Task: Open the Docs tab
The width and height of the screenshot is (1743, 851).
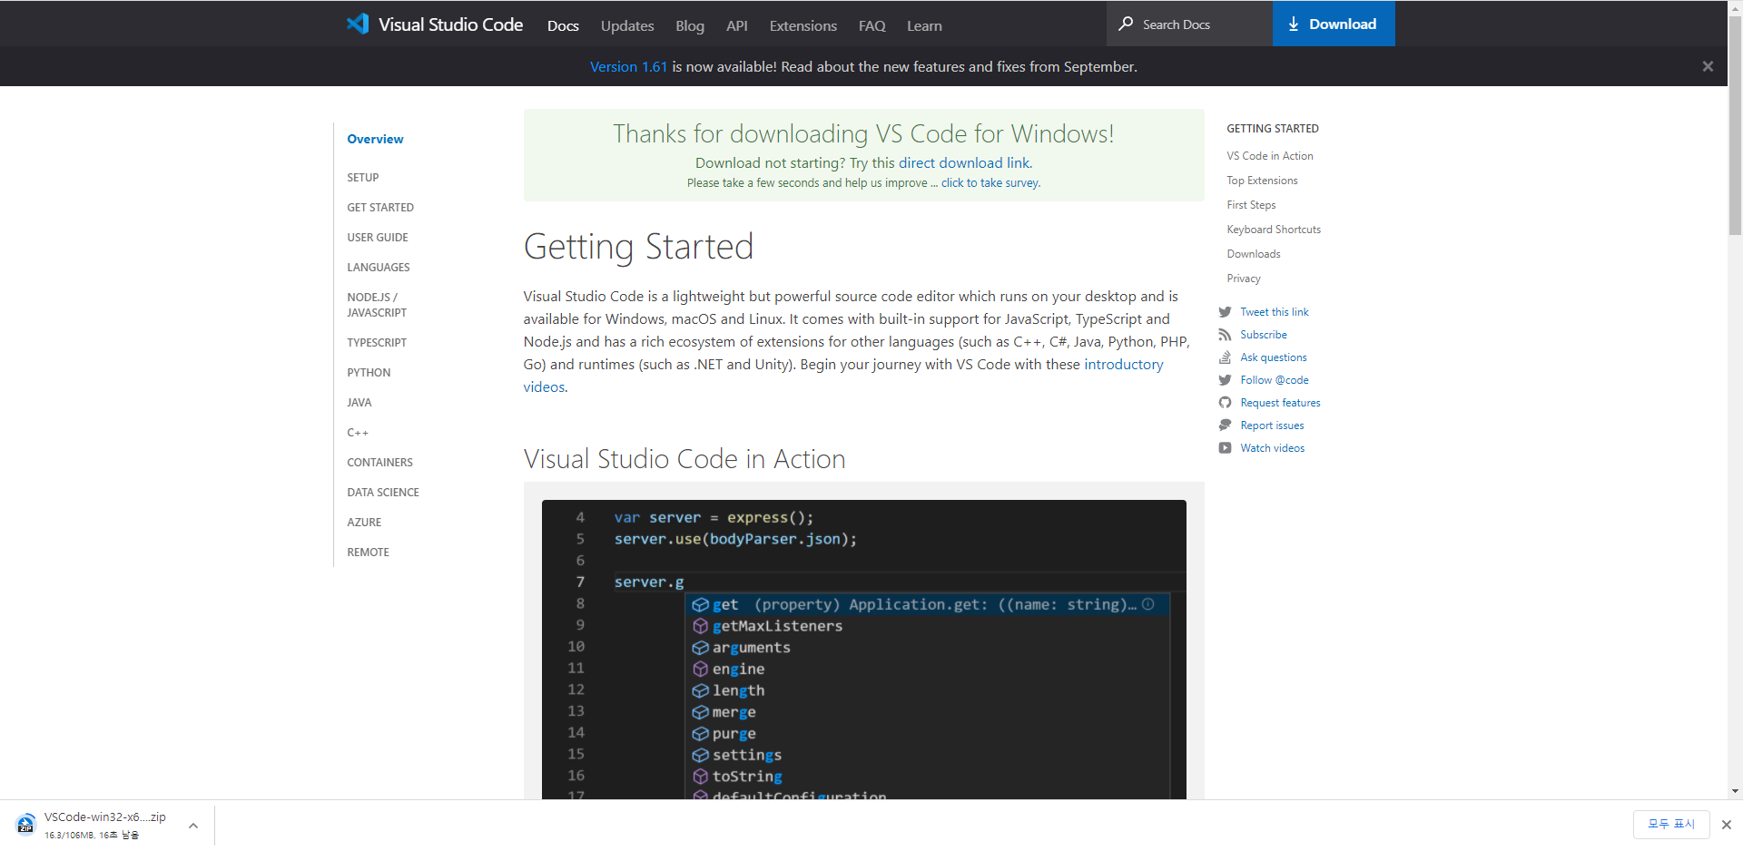Action: pyautogui.click(x=563, y=25)
